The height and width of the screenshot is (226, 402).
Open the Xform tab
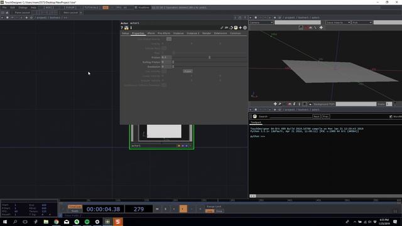coord(151,33)
